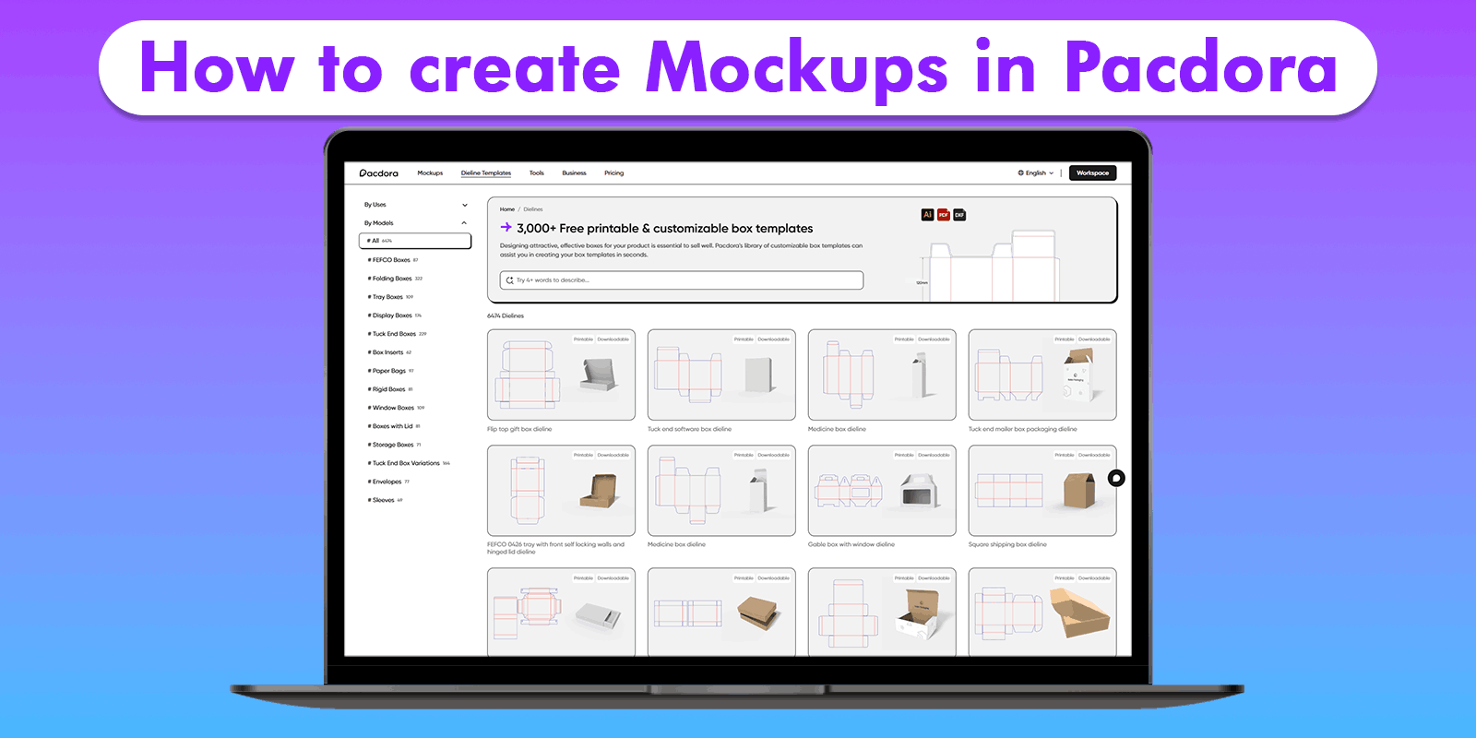Viewport: 1476px width, 738px height.
Task: Open the English language dropdown
Action: 1036,173
